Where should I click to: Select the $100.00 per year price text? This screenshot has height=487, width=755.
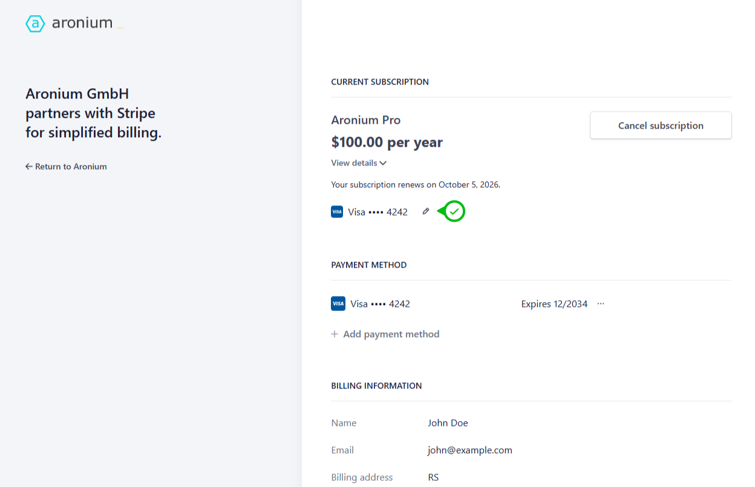pos(387,143)
